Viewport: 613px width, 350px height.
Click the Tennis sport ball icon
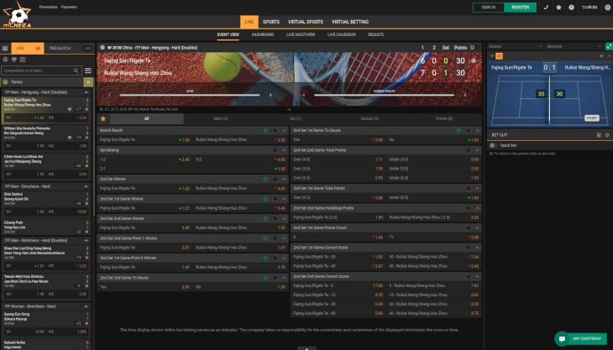pyautogui.click(x=6, y=82)
